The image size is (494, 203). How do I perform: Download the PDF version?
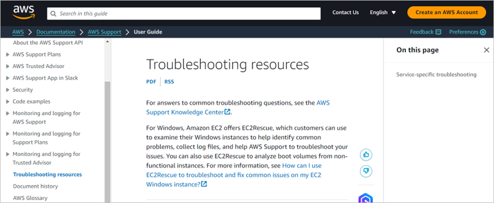click(151, 82)
